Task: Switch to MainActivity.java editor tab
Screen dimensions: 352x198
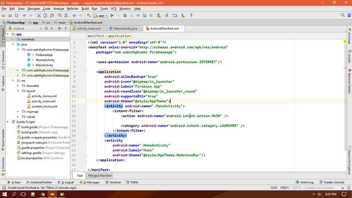Action: (x=125, y=29)
